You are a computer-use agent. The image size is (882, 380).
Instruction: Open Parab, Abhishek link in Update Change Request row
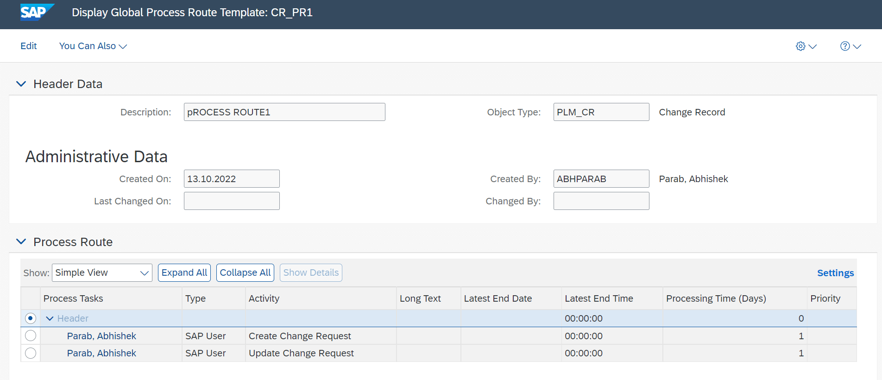(101, 353)
